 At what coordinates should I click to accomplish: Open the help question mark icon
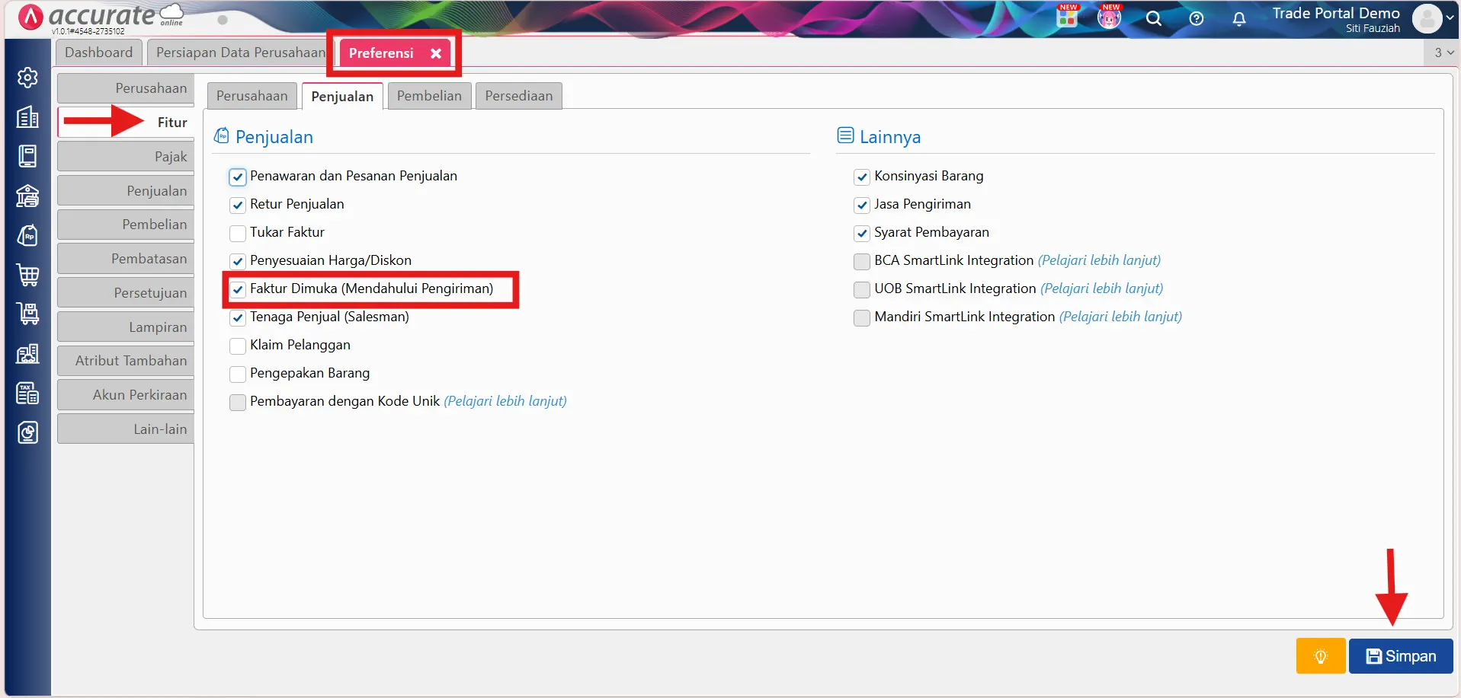(x=1197, y=18)
